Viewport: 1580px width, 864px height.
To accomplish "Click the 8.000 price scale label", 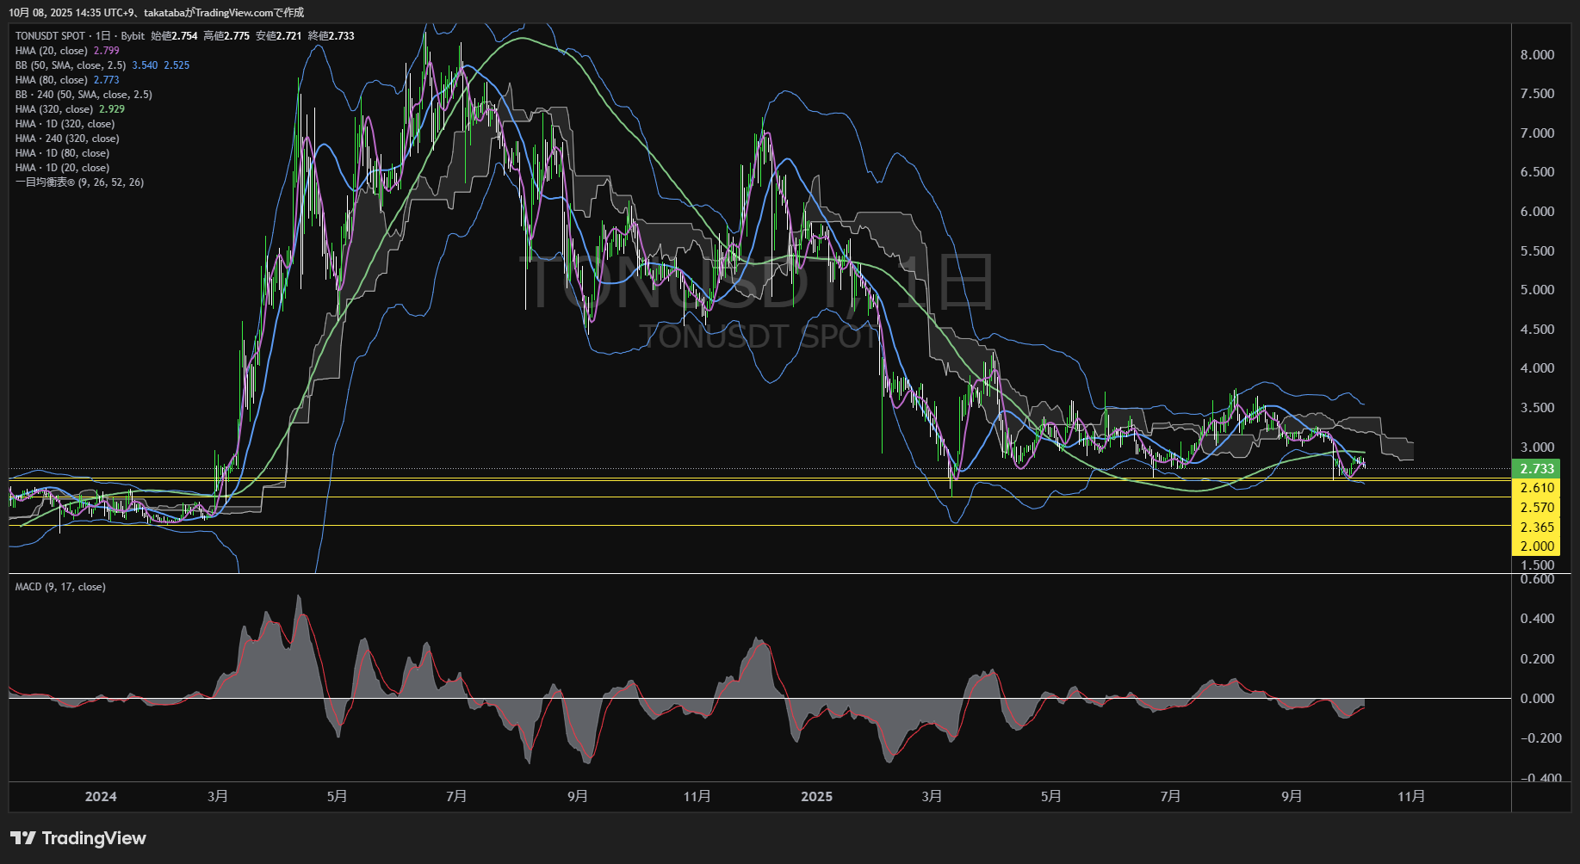I will (x=1537, y=55).
